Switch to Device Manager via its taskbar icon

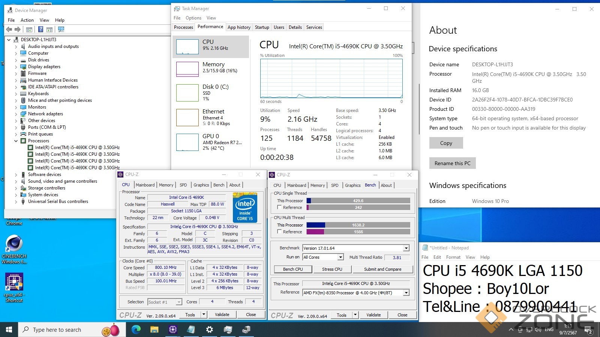[246, 330]
